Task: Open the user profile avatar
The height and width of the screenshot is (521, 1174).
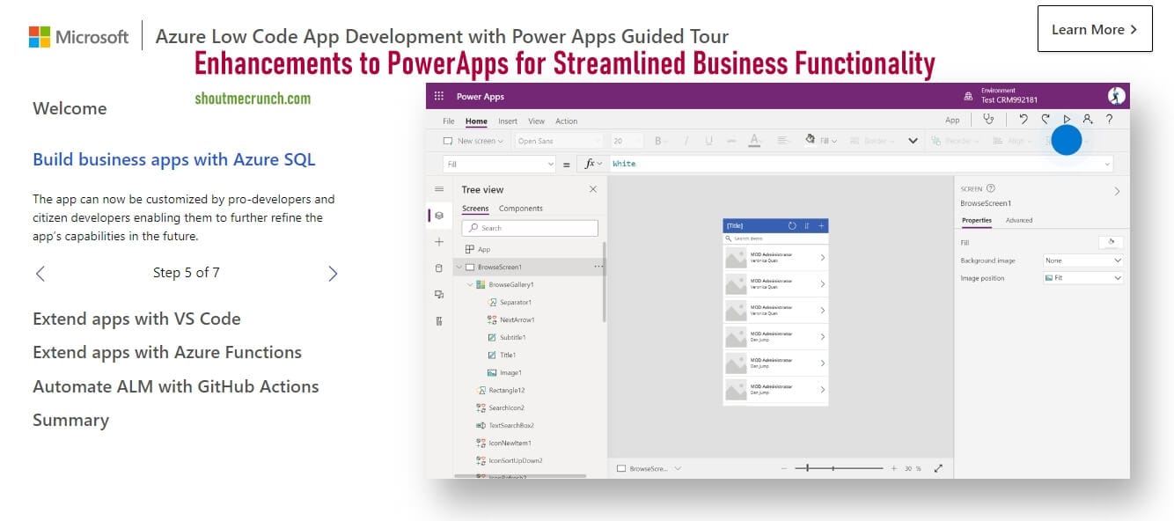Action: tap(1116, 96)
